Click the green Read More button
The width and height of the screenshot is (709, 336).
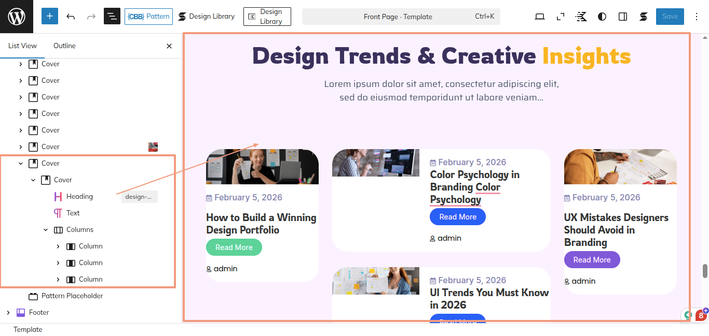pyautogui.click(x=234, y=247)
